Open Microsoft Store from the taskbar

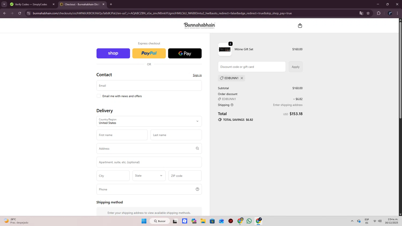[212, 221]
